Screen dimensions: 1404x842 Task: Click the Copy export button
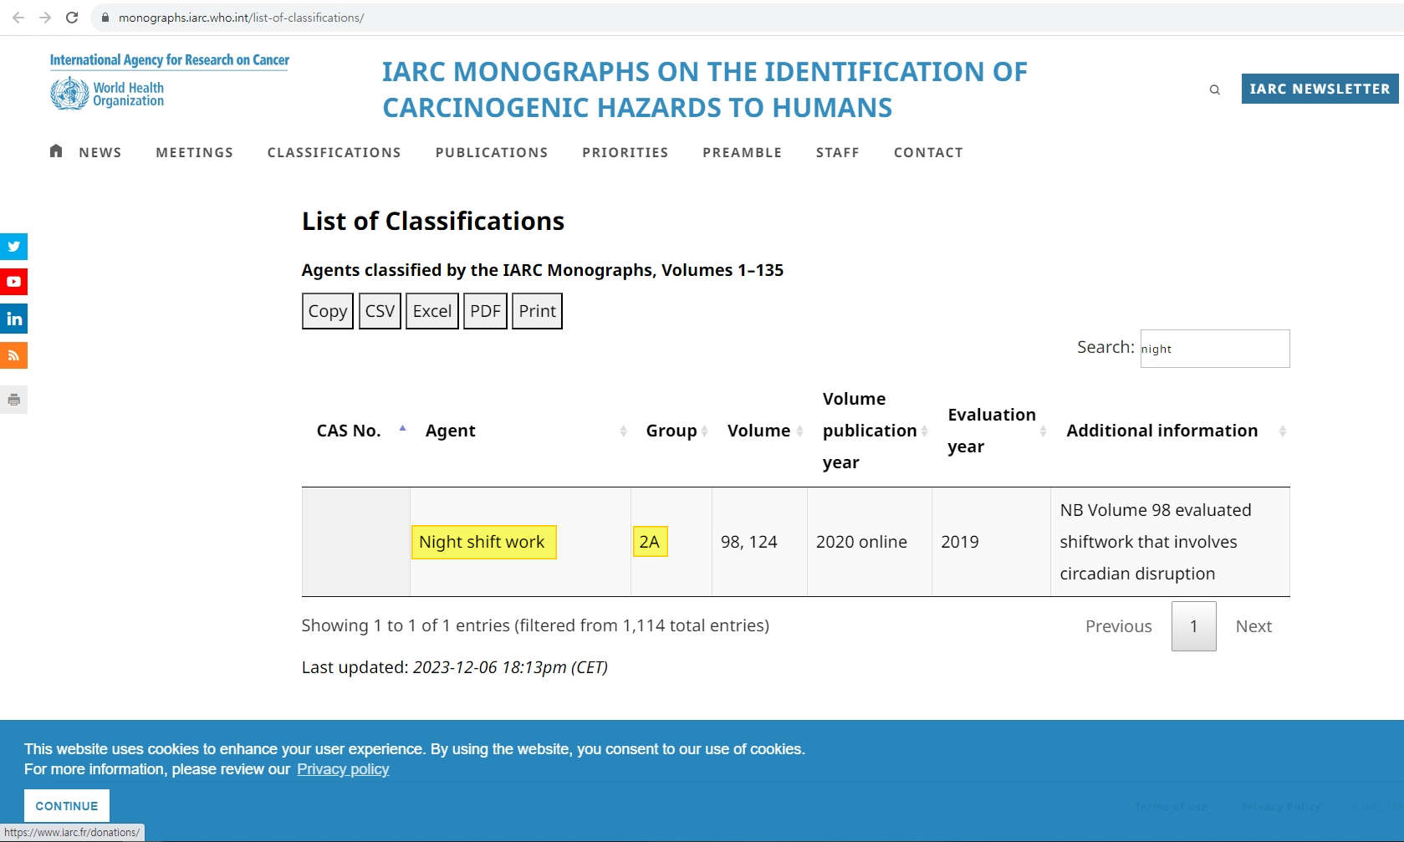coord(328,311)
